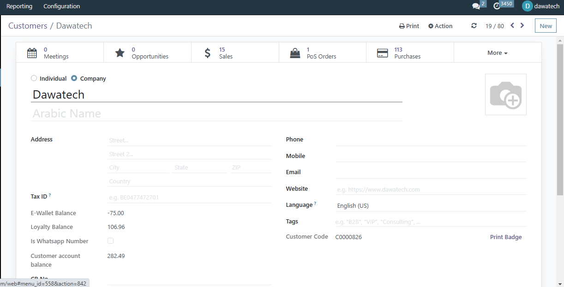The image size is (564, 287).
Task: Click the Mobile input field
Action: click(x=431, y=157)
